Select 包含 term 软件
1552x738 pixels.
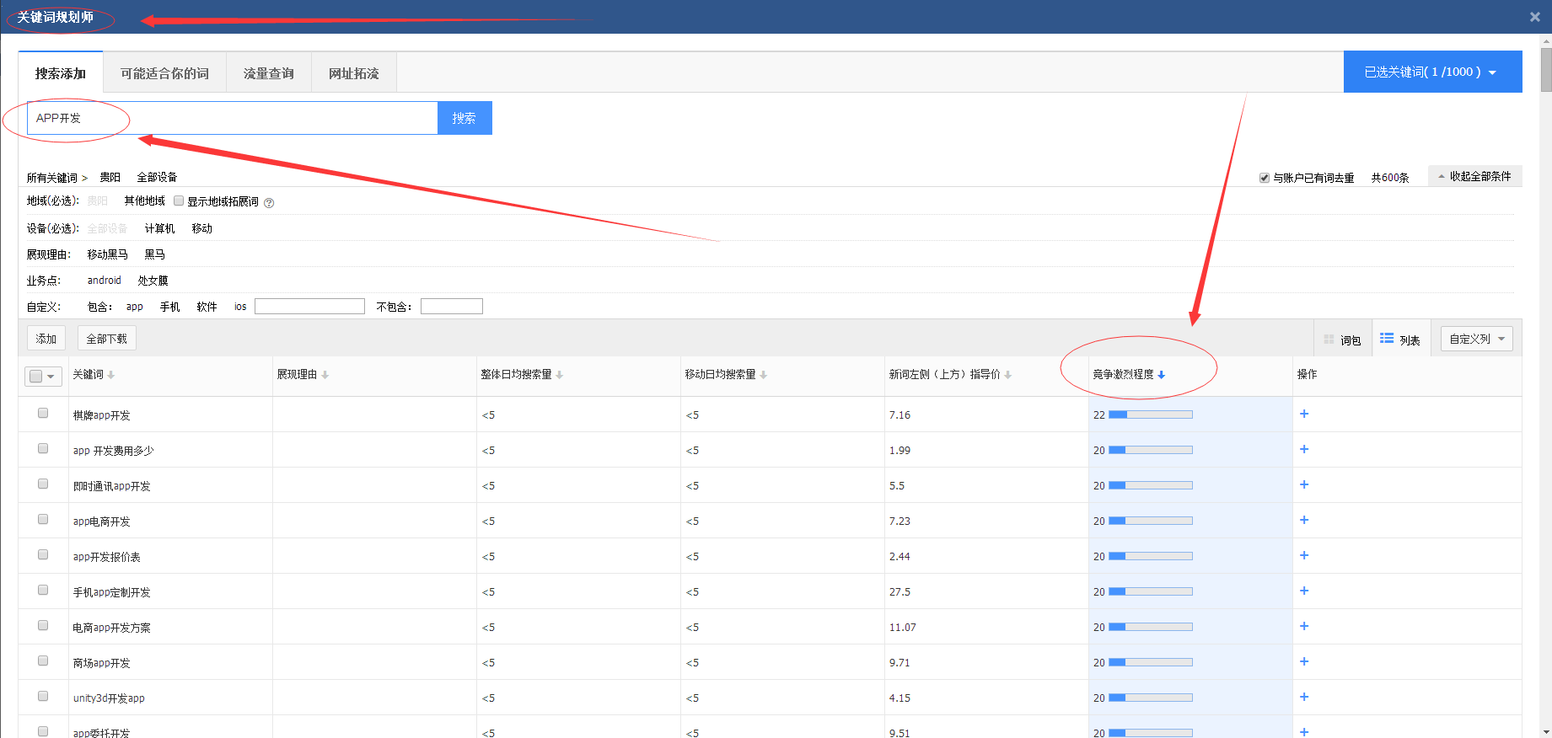coord(207,307)
